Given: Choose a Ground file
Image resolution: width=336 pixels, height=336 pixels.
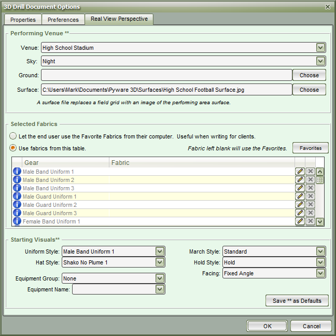Looking at the screenshot, I should (x=309, y=75).
